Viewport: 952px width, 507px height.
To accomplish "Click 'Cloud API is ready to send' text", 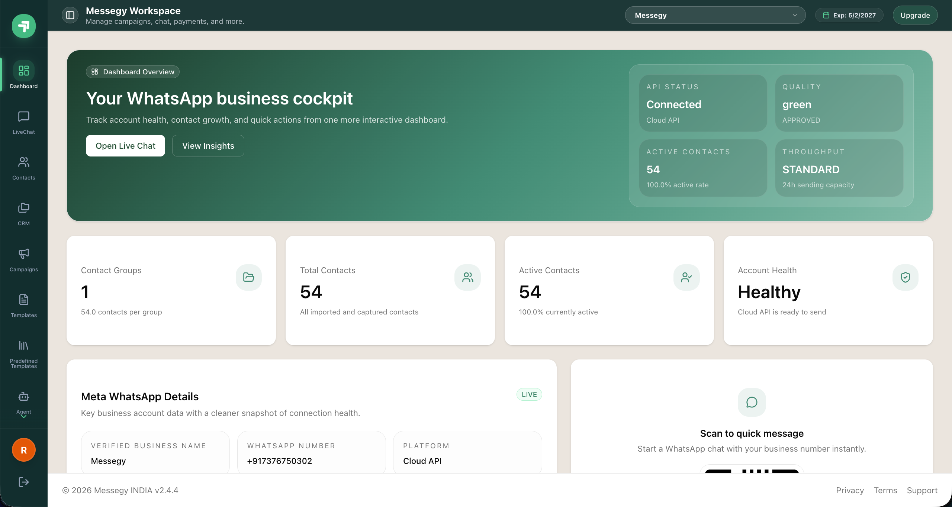I will [x=782, y=312].
